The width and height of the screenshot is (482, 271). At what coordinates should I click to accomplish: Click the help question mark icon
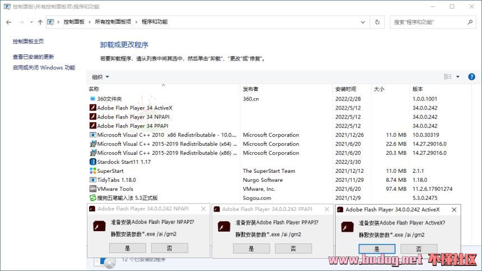click(471, 77)
